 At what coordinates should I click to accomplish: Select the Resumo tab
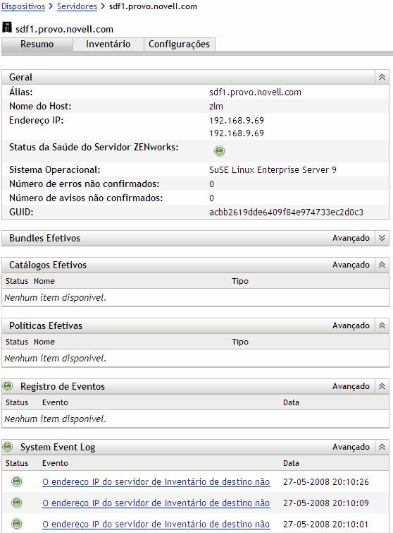[37, 44]
